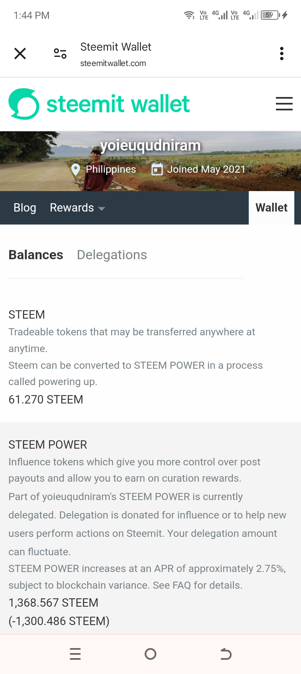Select the Balances section
The image size is (301, 674).
coord(36,255)
